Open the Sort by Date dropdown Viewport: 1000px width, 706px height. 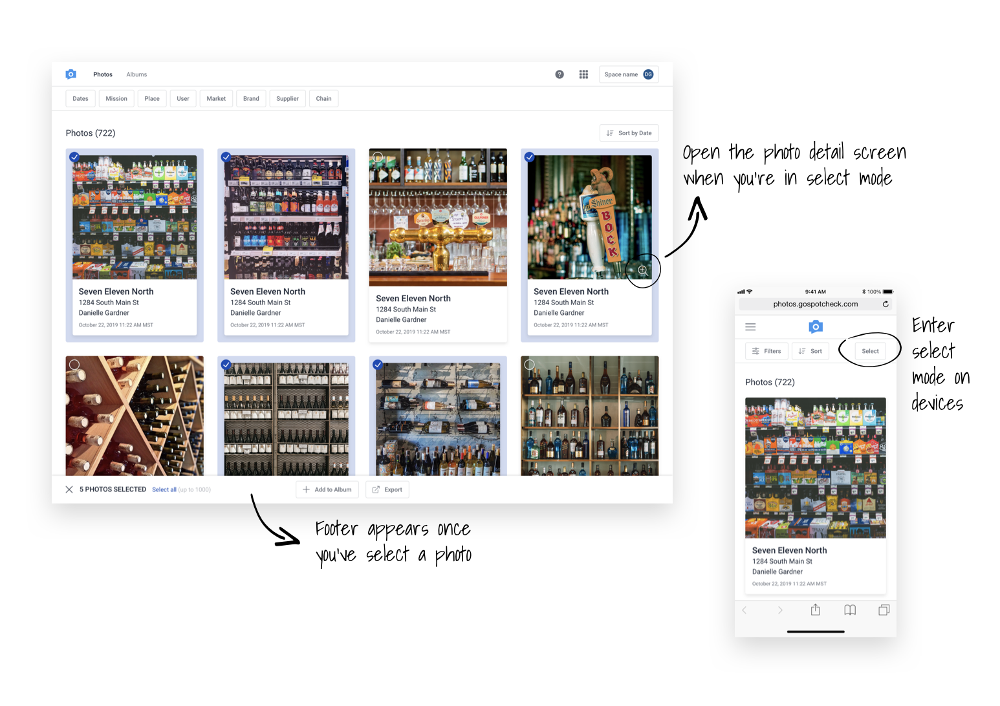(629, 133)
